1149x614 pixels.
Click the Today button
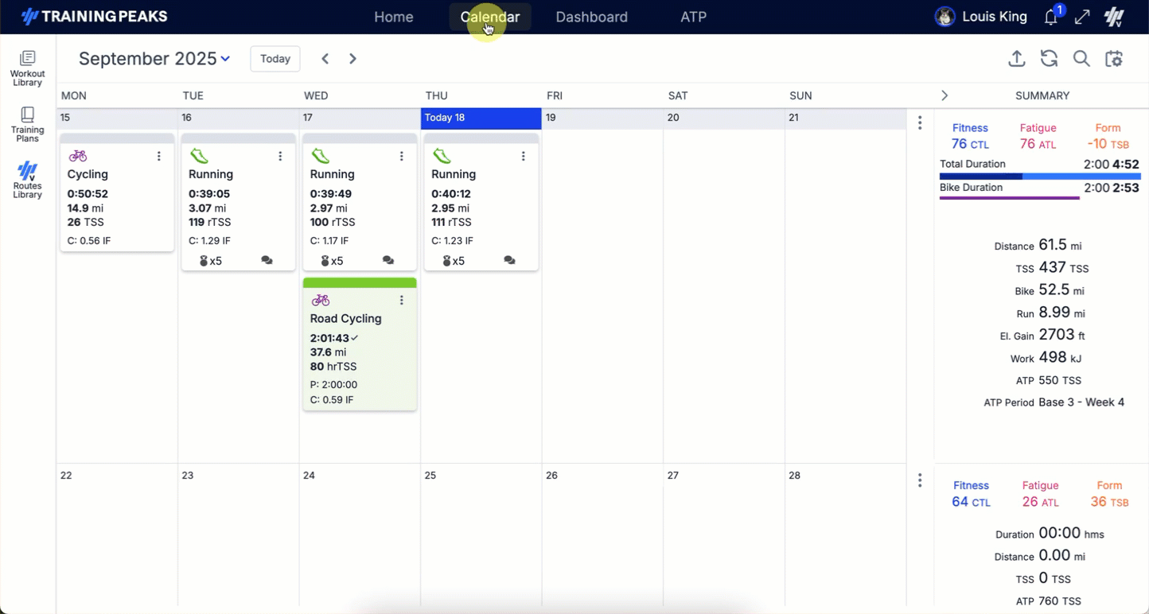point(275,59)
